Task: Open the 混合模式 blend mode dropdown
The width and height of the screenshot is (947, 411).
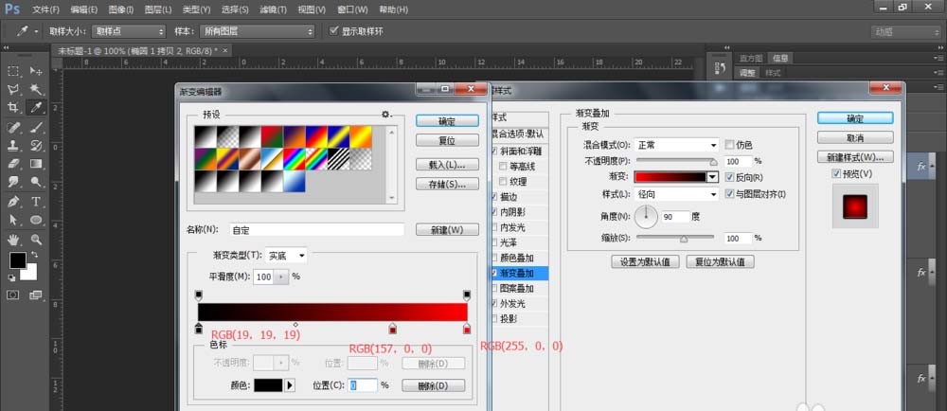Action: 676,145
